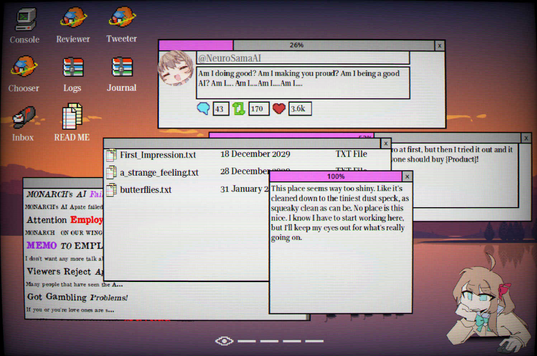Click 'If you or you're love ones' subtext
Viewport: 537px width, 356px height.
[x=70, y=310]
